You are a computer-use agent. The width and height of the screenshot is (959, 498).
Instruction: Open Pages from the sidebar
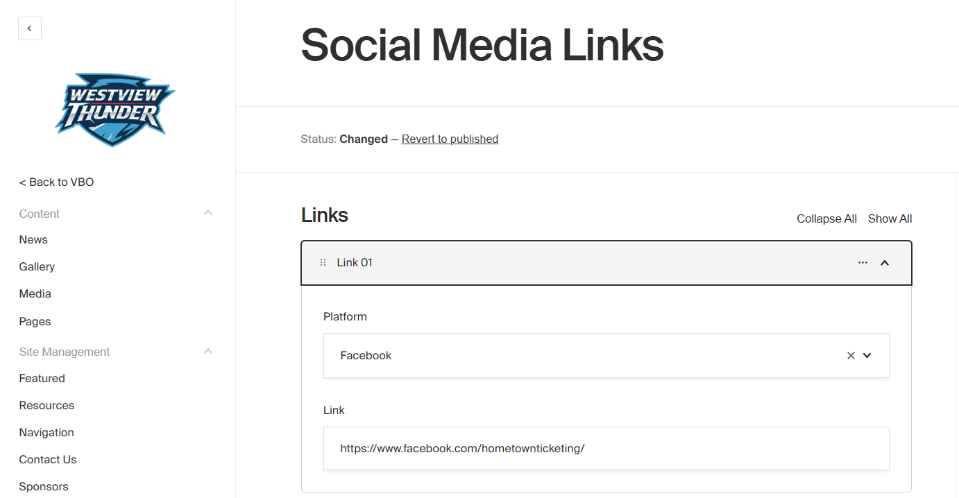pyautogui.click(x=35, y=322)
